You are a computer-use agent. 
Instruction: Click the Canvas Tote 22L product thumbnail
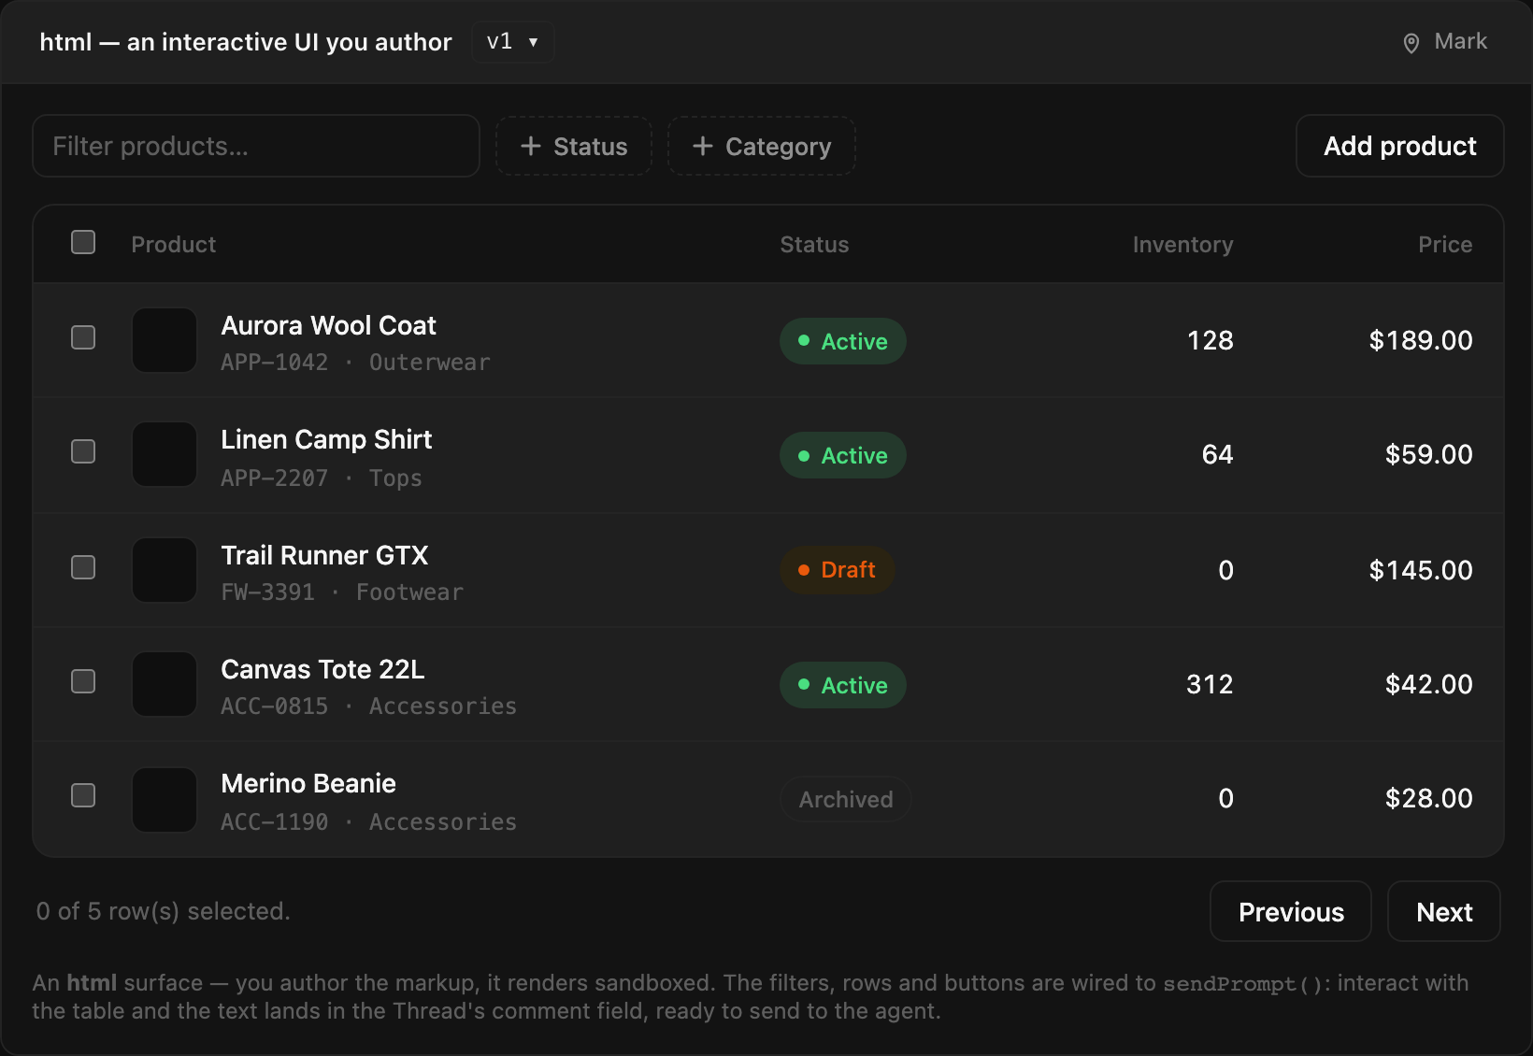[165, 684]
